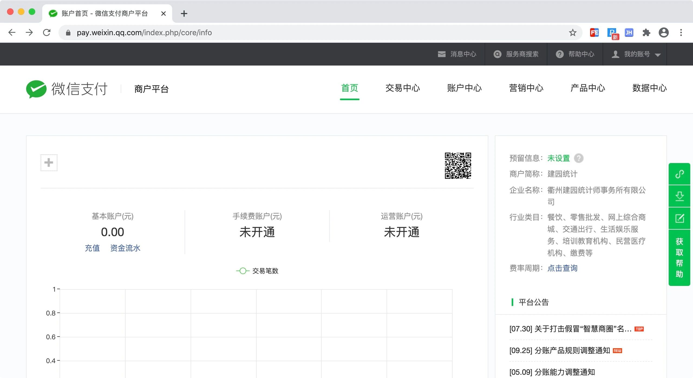Open 资金流水 link

point(125,248)
